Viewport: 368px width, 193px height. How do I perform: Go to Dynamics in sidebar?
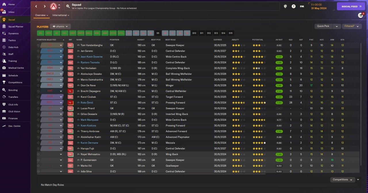(x=13, y=33)
